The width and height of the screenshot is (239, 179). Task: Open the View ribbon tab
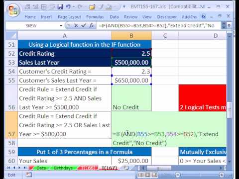click(147, 17)
